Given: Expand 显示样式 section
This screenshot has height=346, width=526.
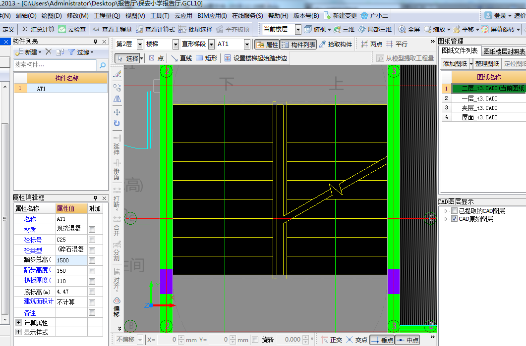Looking at the screenshot, I should coord(18,332).
